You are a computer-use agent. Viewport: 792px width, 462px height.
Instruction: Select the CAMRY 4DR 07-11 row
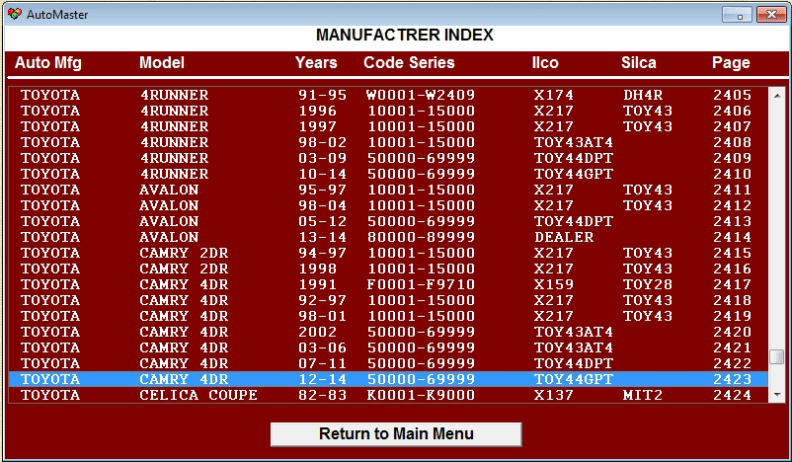point(388,363)
